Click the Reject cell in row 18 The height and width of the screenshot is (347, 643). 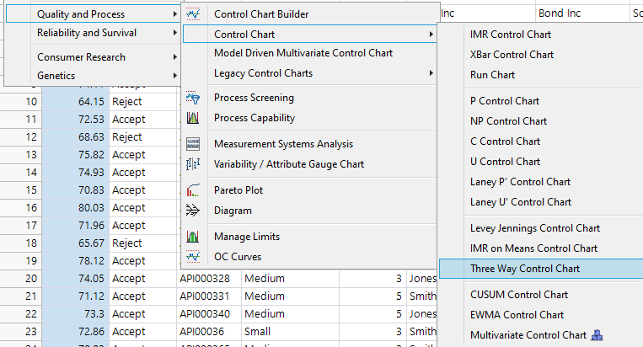tap(127, 243)
